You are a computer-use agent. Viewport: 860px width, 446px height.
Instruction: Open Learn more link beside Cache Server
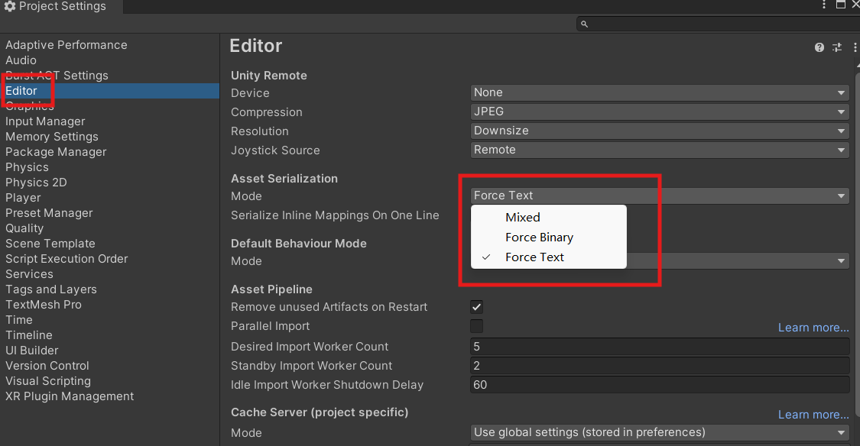pyautogui.click(x=813, y=415)
